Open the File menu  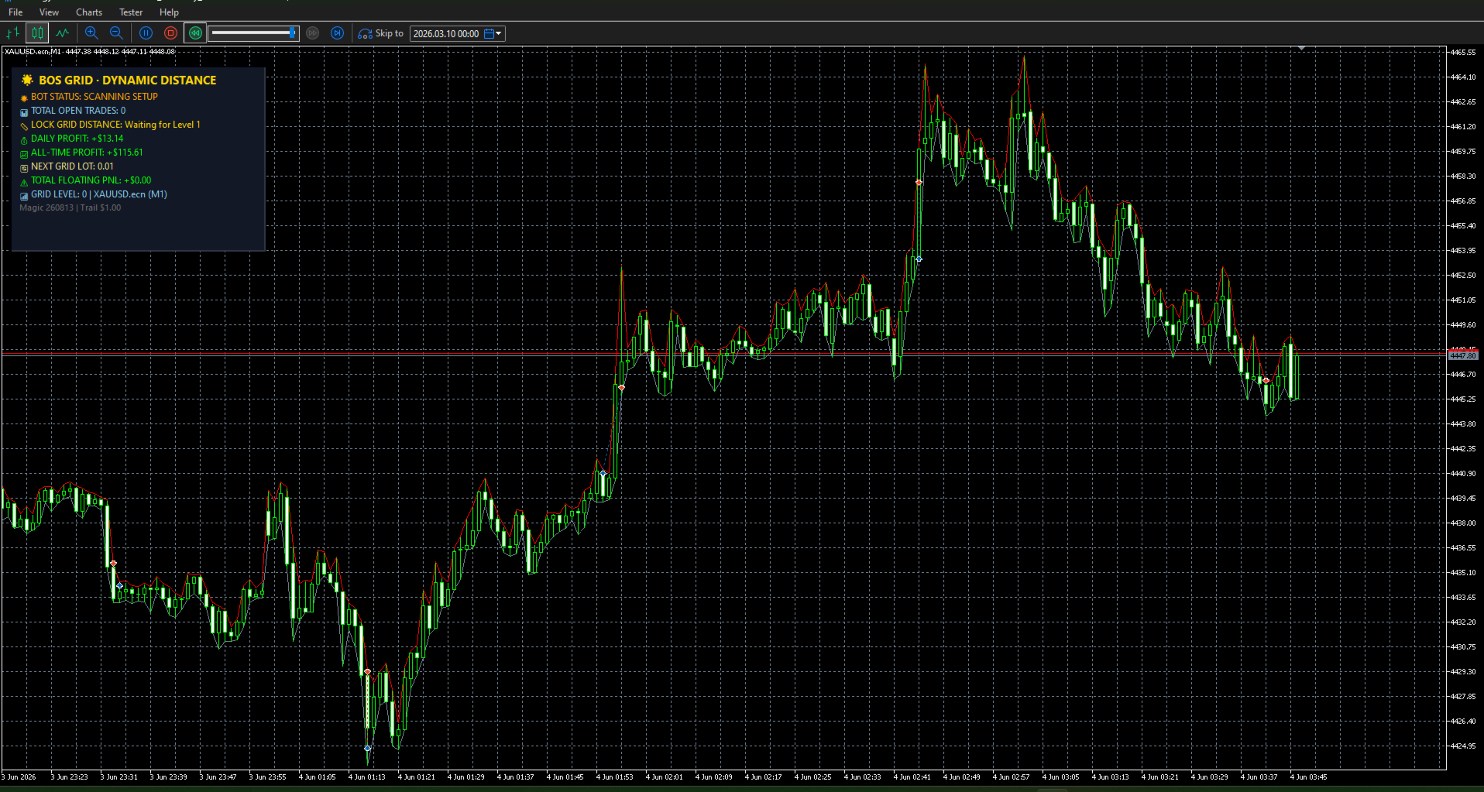click(x=15, y=12)
